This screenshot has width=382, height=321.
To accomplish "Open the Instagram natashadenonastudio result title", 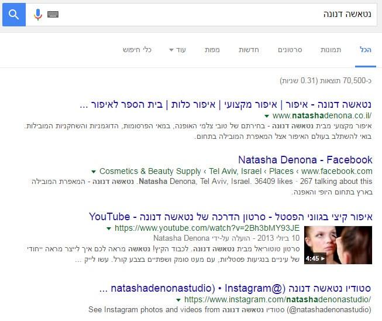I will click(x=235, y=288).
